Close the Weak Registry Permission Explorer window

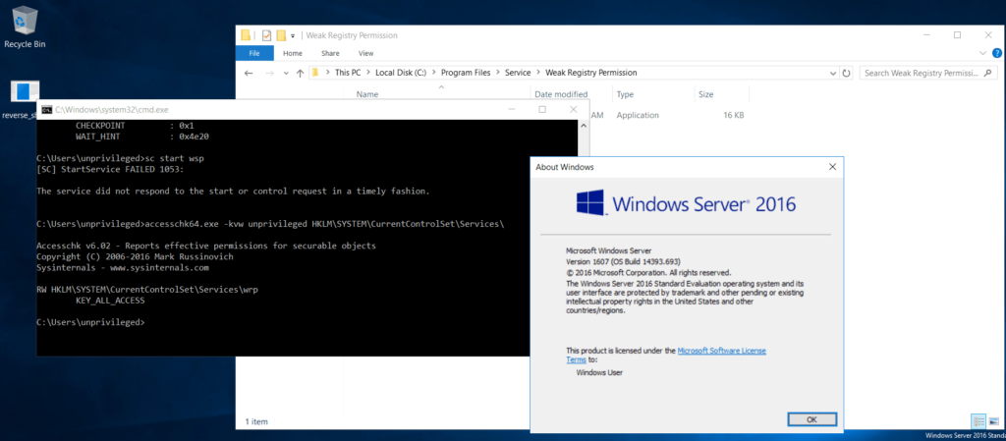tap(988, 34)
